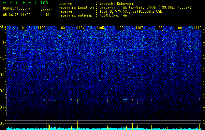The image size is (205, 130).
Task: Click the meteor count value 19
Action: 47,15
